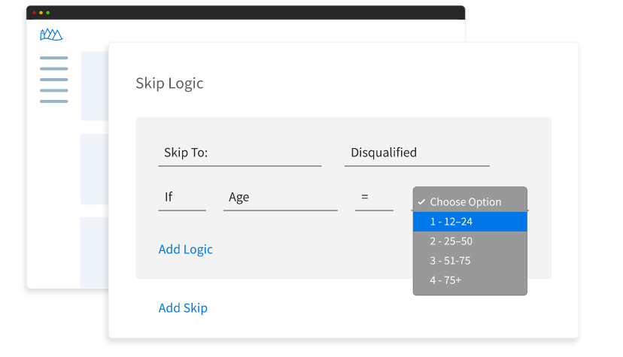Click the Skip Logic heading

click(x=169, y=83)
